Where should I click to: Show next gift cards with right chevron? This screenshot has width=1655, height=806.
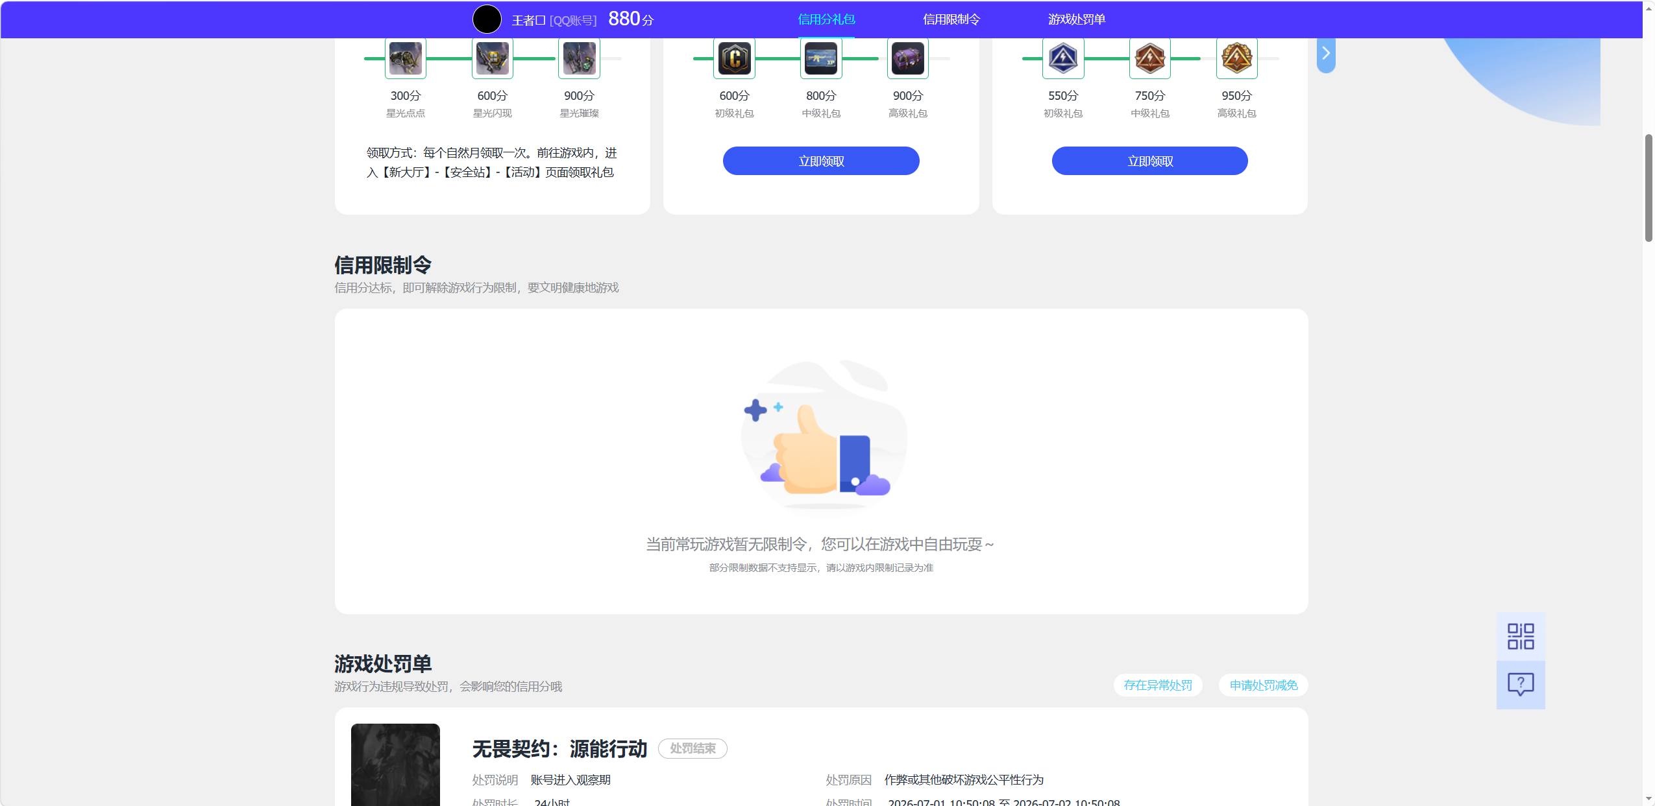tap(1326, 53)
